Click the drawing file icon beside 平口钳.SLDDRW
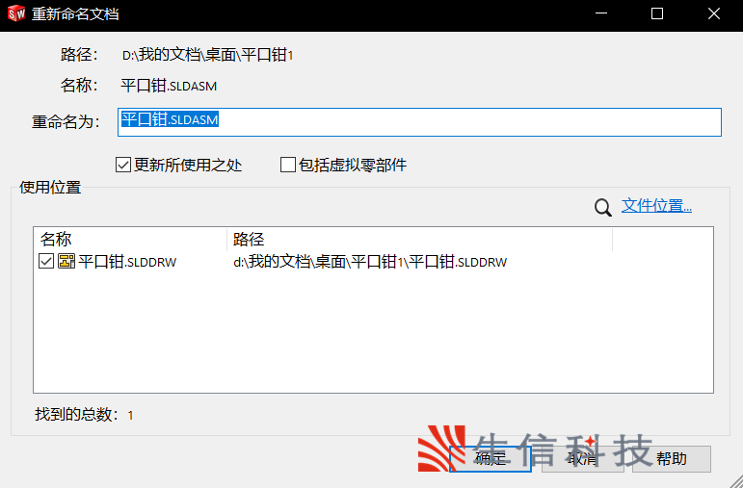The height and width of the screenshot is (488, 743). tap(66, 262)
